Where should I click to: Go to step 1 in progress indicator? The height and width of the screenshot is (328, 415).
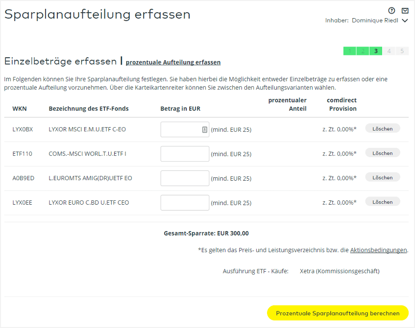pyautogui.click(x=349, y=51)
